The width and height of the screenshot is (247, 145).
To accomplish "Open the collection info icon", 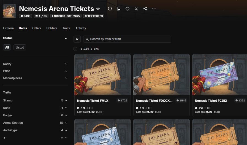I will 110,9.
